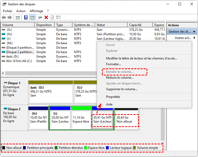The image size is (198, 157).
Task: Click the Disque 1 disk icon
Action: coord(6,83)
